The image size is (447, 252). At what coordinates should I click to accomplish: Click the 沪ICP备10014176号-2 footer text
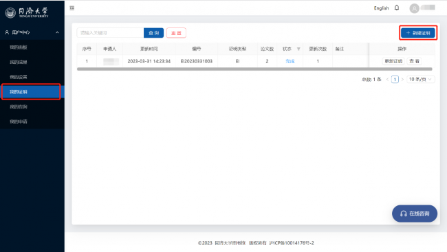[292, 243]
